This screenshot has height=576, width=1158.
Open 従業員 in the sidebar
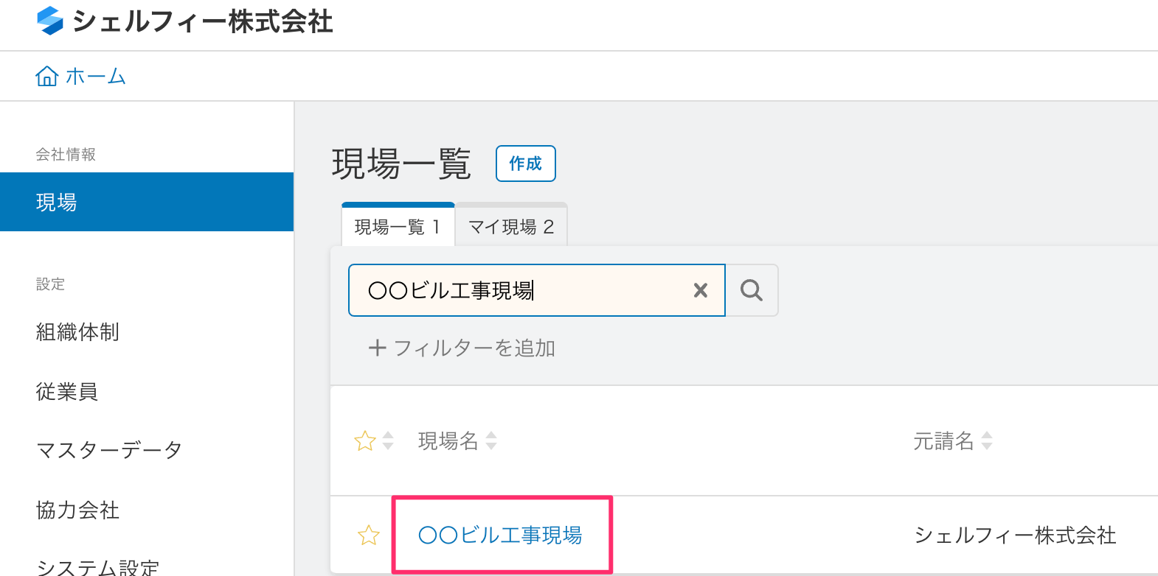coord(67,391)
